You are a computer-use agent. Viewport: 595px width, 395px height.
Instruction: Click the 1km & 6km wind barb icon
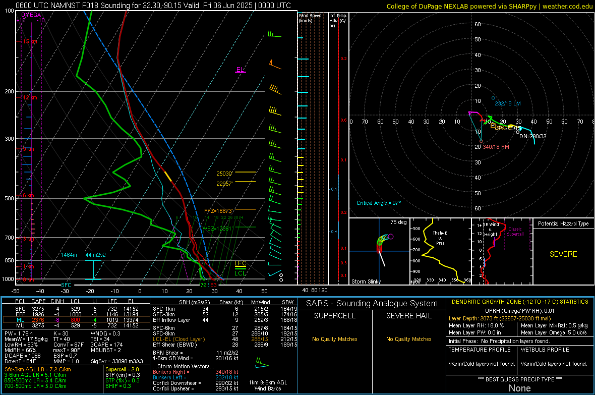(x=262, y=362)
